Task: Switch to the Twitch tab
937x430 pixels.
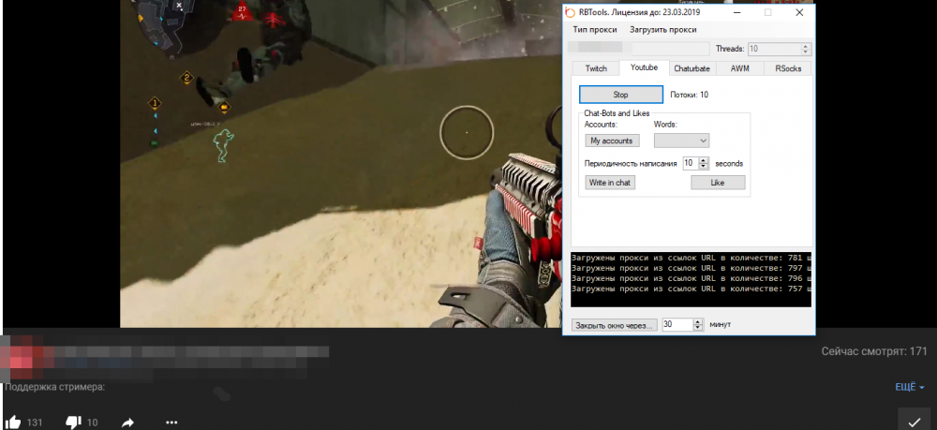Action: pos(596,68)
